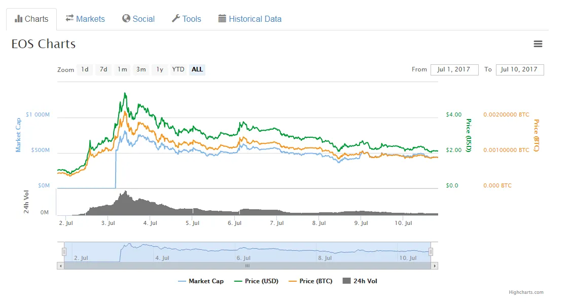Set zoom to 3m

141,69
